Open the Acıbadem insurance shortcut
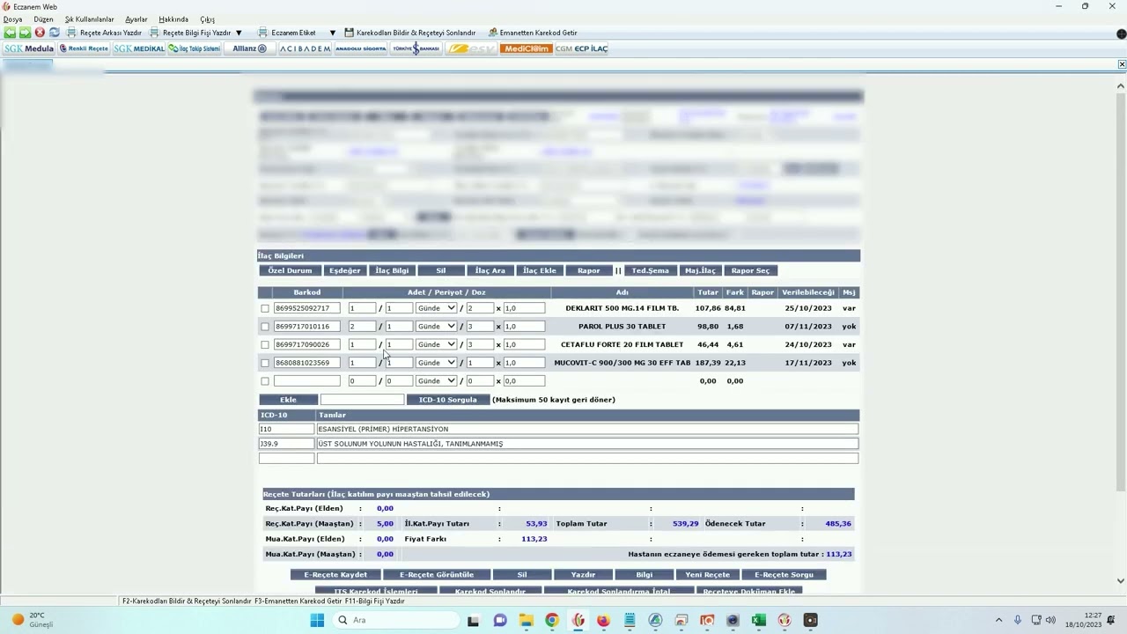This screenshot has height=634, width=1127. (x=305, y=48)
